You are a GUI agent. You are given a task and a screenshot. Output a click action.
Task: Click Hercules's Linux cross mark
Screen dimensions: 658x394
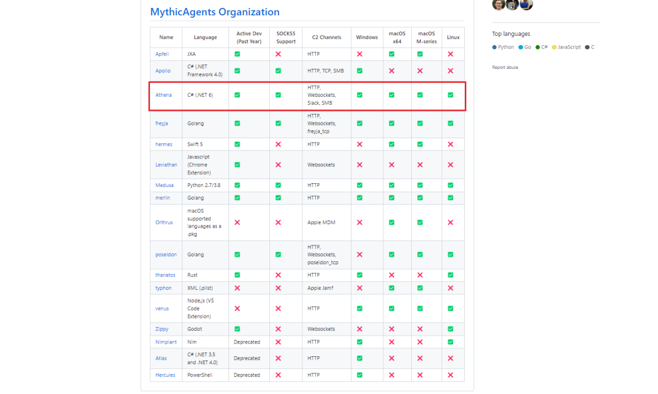(x=450, y=375)
